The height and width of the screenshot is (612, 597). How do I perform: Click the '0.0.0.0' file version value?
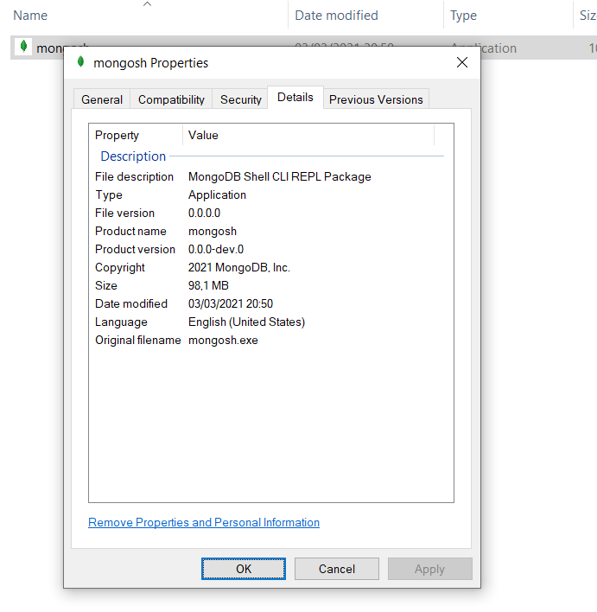(x=204, y=214)
